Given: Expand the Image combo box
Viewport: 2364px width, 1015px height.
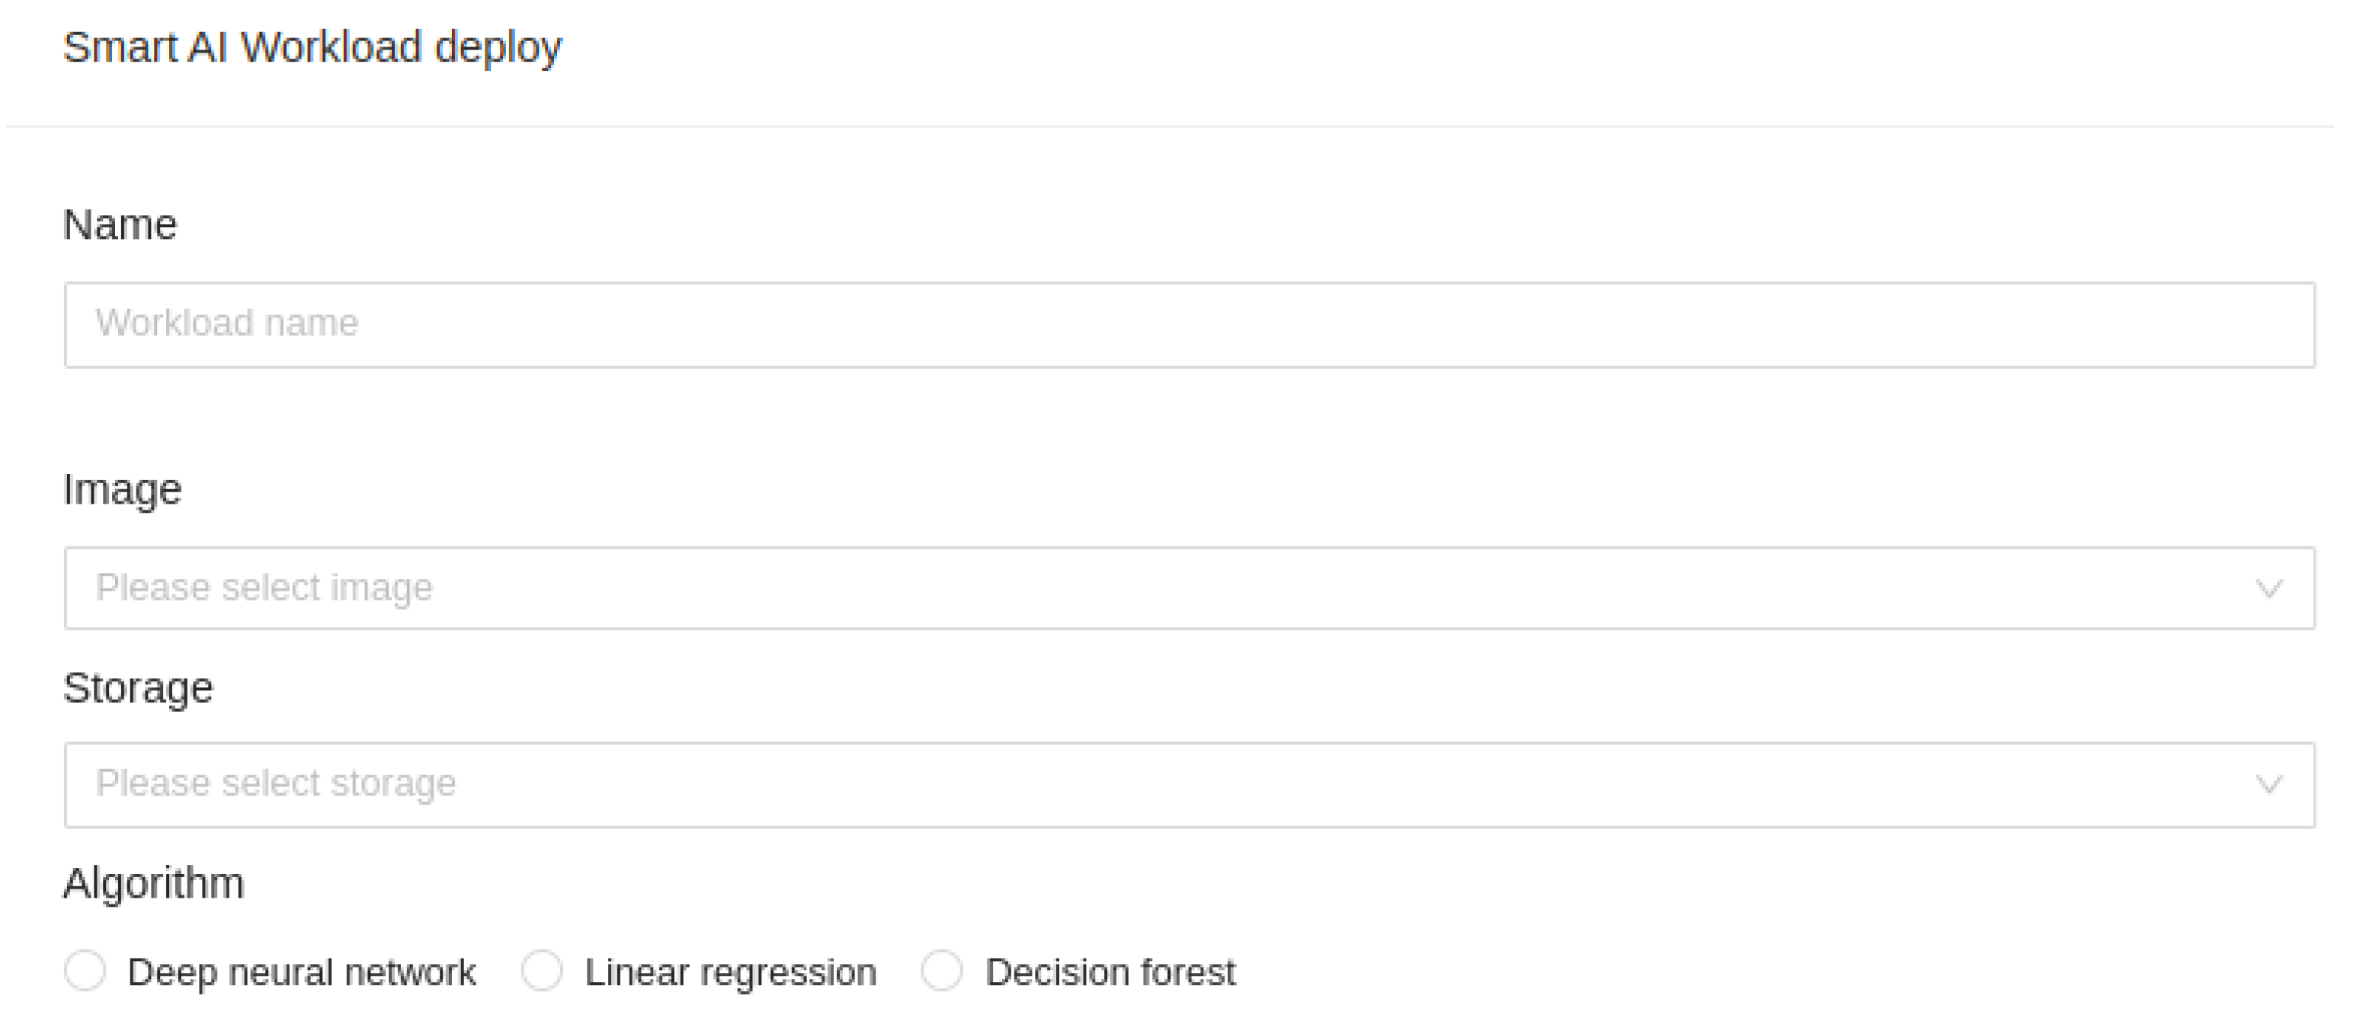Looking at the screenshot, I should coord(1188,589).
